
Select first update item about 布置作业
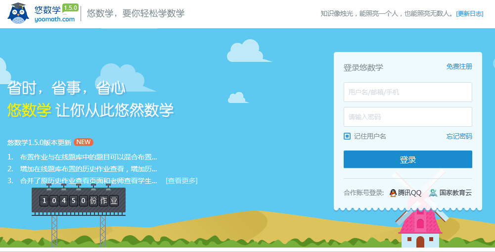(x=88, y=157)
